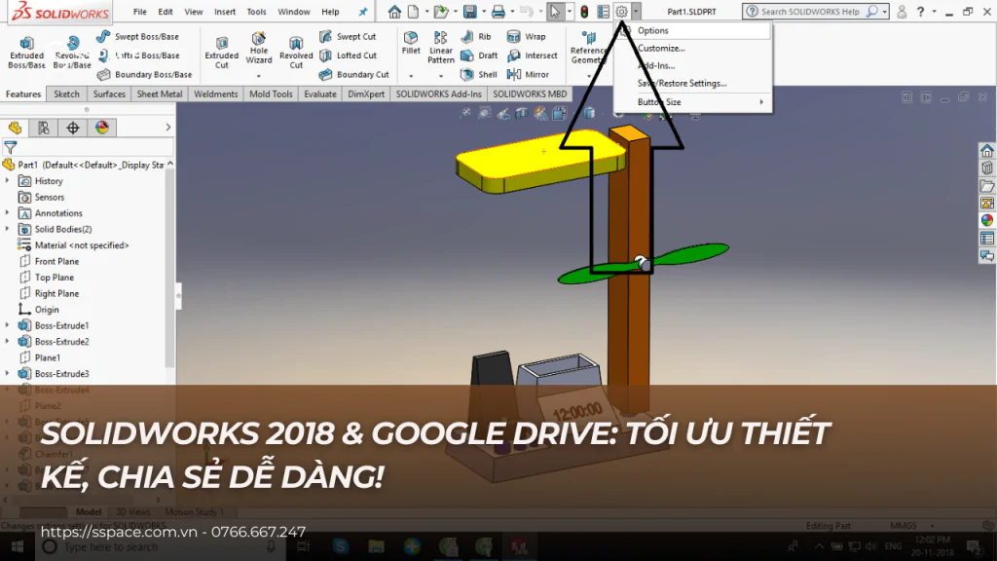Select Material <not specified> item
The image size is (997, 561).
pos(82,245)
